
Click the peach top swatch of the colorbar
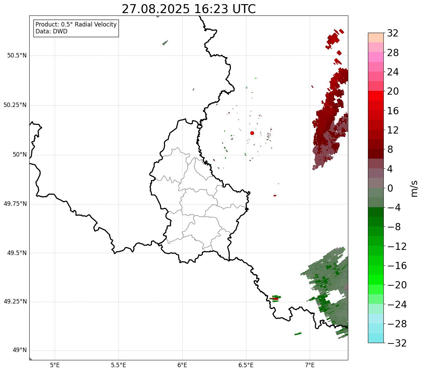tap(376, 38)
